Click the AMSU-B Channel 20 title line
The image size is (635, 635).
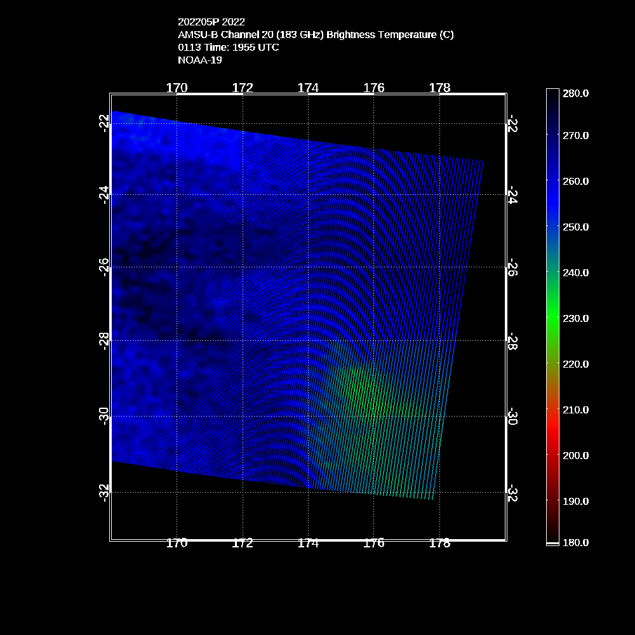click(x=316, y=35)
